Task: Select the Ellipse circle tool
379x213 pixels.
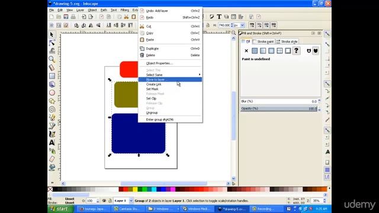Action: (52, 93)
